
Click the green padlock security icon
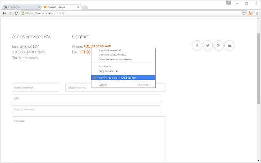coord(23,13)
